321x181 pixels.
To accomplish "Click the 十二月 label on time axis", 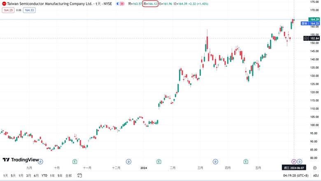I will click(116, 168).
